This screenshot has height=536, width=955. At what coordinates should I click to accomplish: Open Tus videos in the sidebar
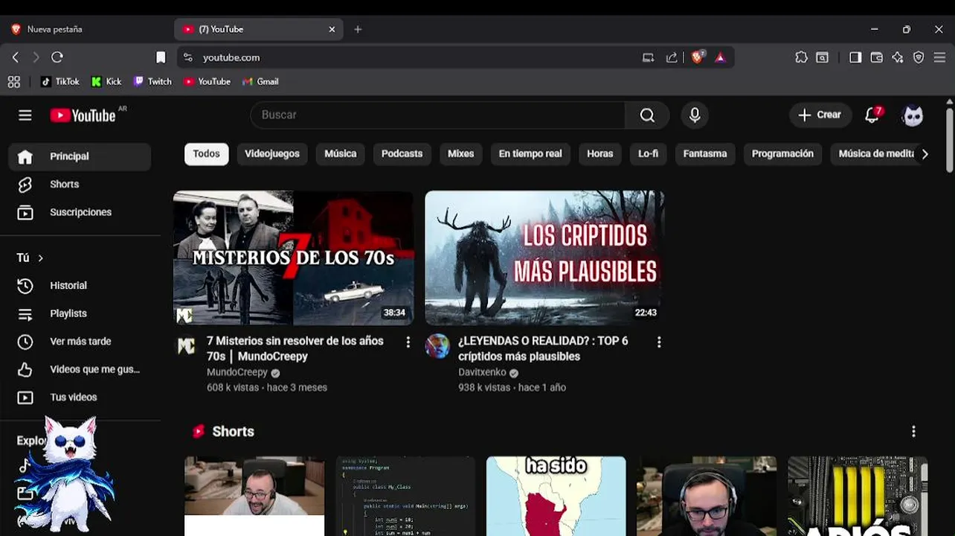(80, 398)
